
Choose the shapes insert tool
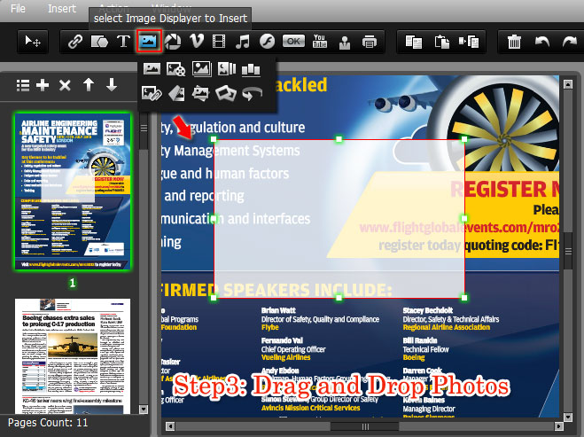click(x=99, y=42)
